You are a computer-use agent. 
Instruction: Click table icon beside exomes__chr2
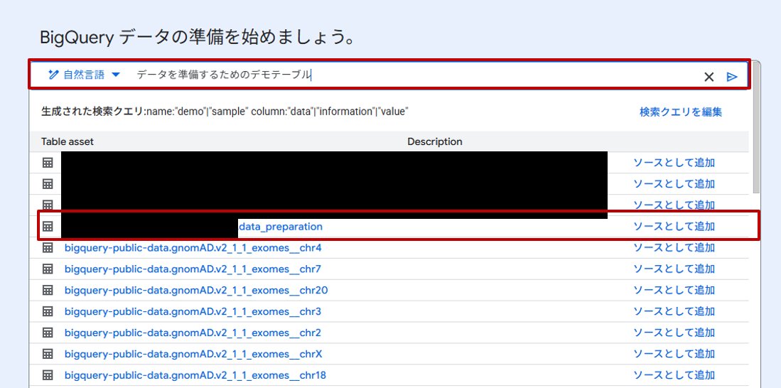[x=48, y=332]
